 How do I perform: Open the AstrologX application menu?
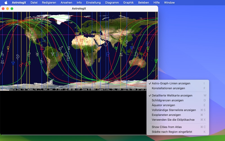[x=19, y=3]
